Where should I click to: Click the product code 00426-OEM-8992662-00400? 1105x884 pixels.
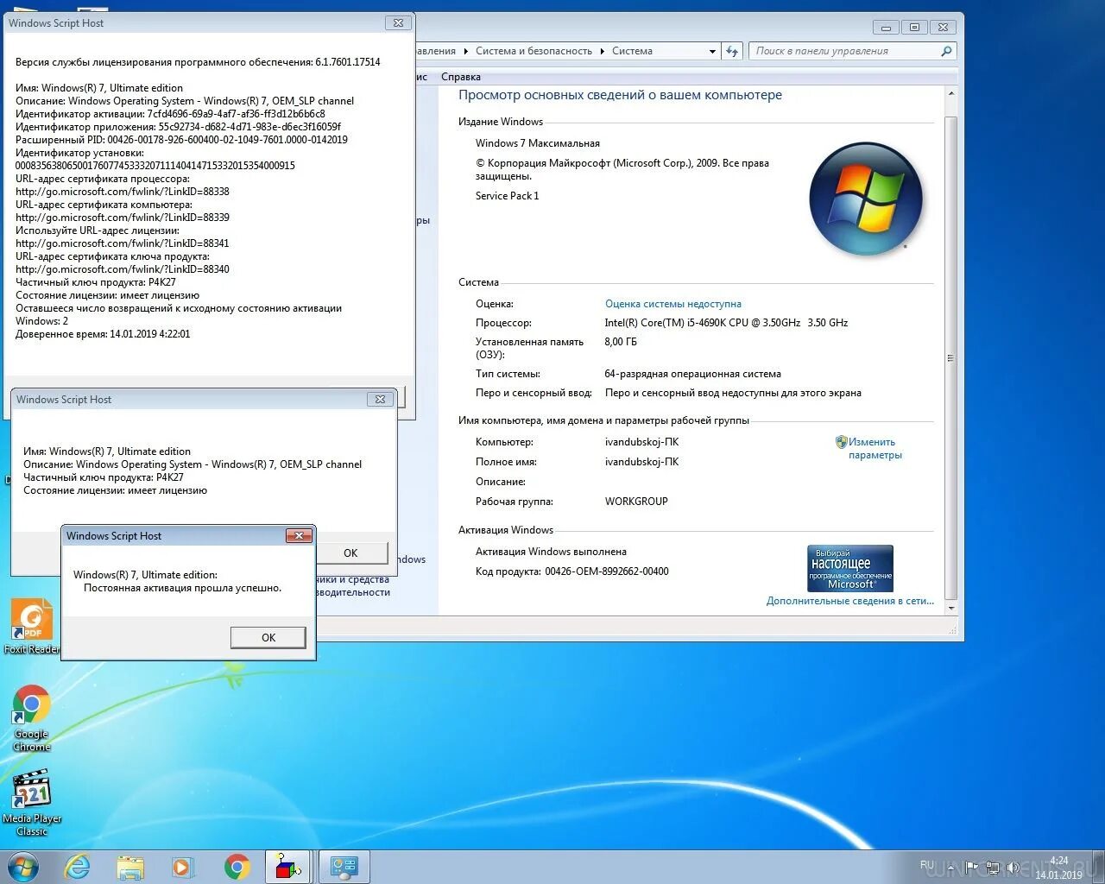(x=606, y=571)
